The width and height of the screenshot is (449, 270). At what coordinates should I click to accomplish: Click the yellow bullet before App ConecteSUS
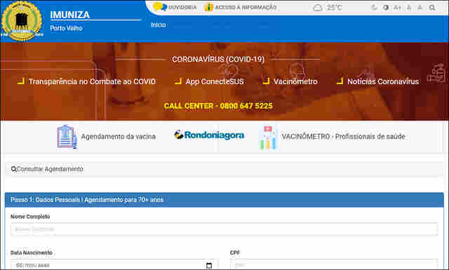click(178, 81)
